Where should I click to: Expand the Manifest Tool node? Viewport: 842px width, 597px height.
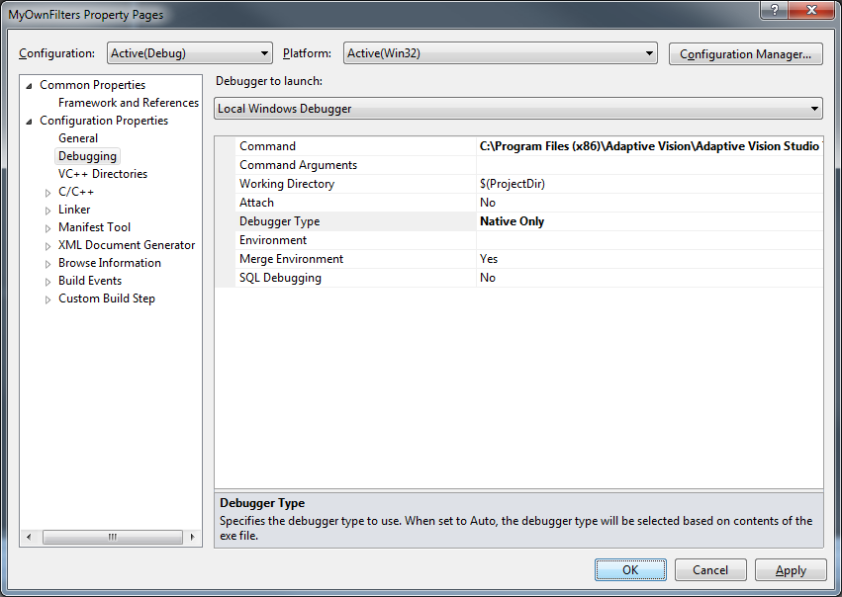[x=47, y=228]
